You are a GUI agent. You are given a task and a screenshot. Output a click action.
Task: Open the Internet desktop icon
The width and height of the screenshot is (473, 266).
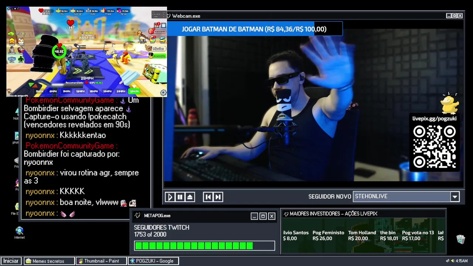click(19, 233)
